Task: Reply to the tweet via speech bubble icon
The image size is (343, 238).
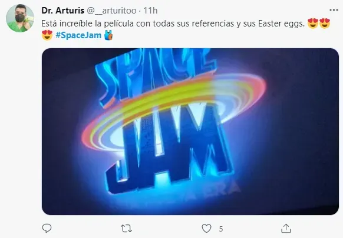Action: pyautogui.click(x=47, y=228)
